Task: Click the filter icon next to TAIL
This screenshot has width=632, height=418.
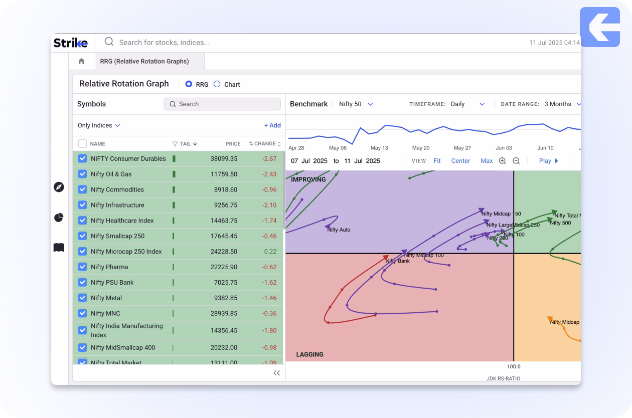Action: pos(175,144)
